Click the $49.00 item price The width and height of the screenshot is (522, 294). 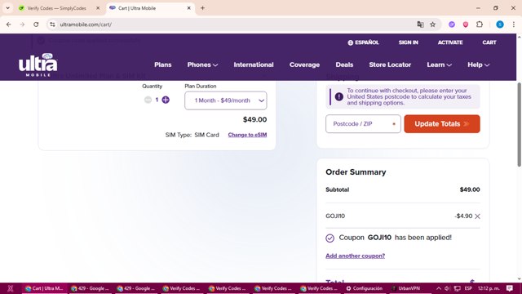[x=254, y=120]
